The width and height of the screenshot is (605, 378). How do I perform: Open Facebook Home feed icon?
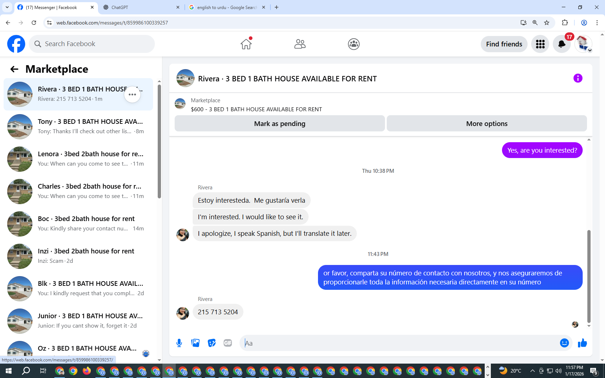click(246, 44)
